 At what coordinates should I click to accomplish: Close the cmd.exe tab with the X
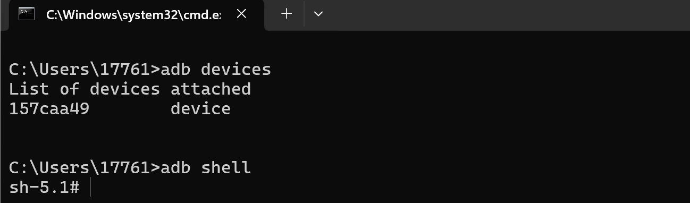coord(241,14)
